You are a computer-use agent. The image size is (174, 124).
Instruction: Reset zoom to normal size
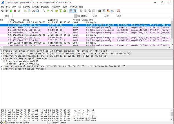89,11
